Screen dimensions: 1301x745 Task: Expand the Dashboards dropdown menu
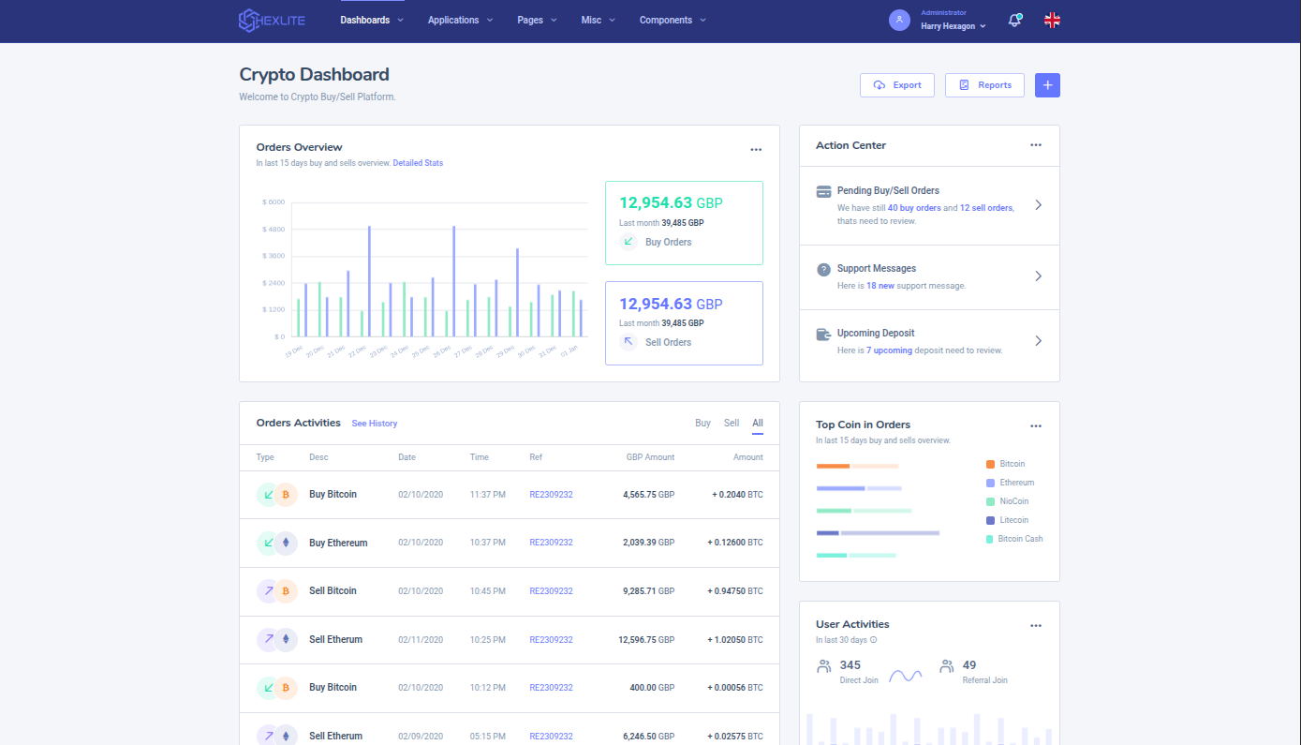[x=372, y=20]
